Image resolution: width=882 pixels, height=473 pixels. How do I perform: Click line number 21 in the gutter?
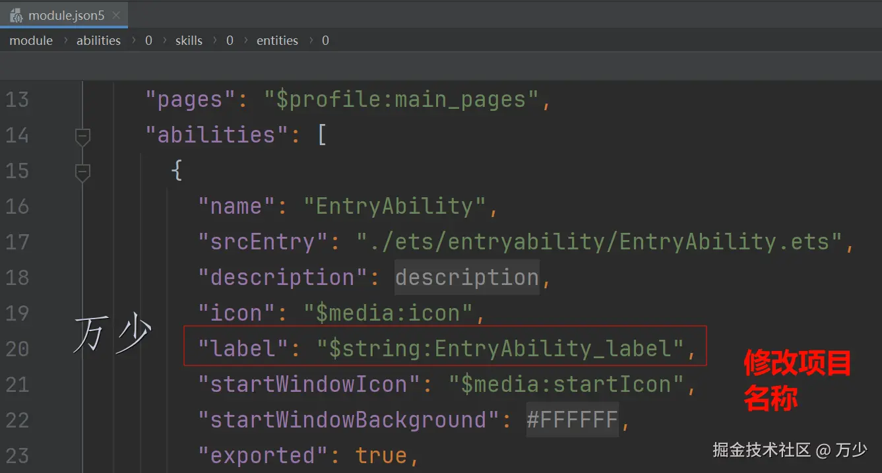click(17, 385)
